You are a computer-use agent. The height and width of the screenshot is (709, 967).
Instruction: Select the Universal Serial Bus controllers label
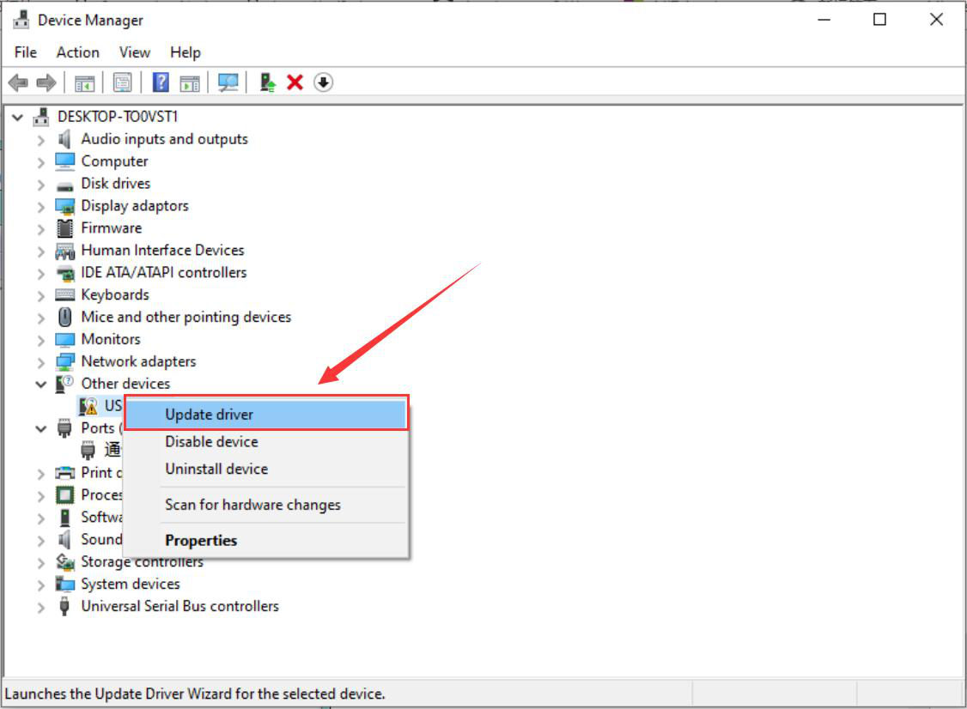[180, 606]
